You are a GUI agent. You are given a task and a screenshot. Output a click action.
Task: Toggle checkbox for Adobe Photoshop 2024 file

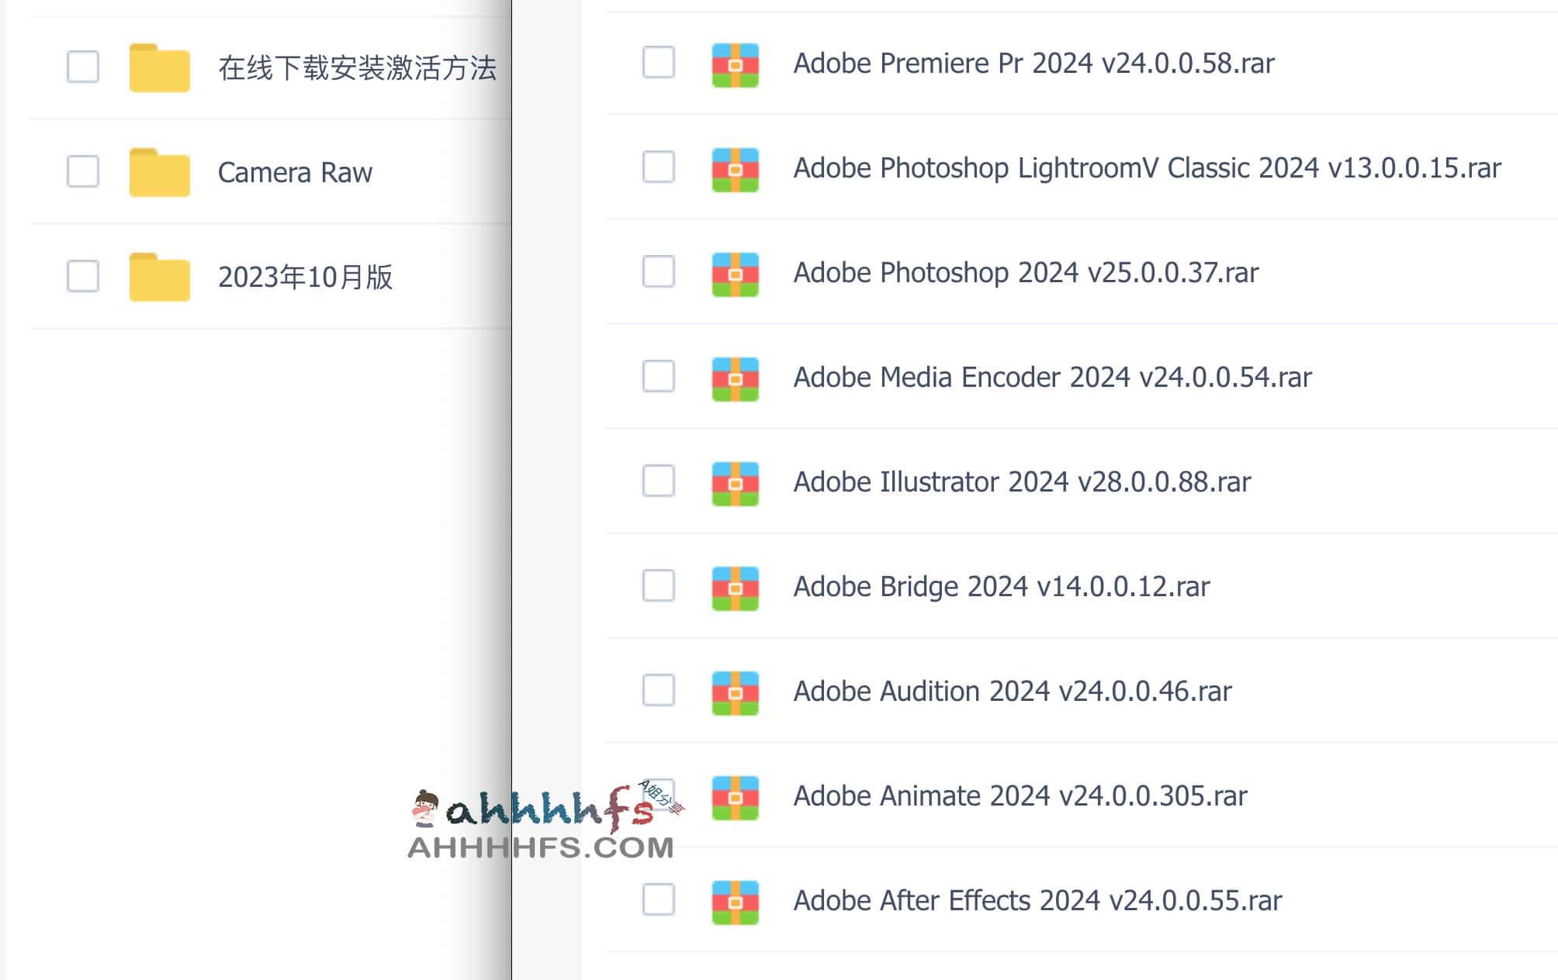point(660,272)
